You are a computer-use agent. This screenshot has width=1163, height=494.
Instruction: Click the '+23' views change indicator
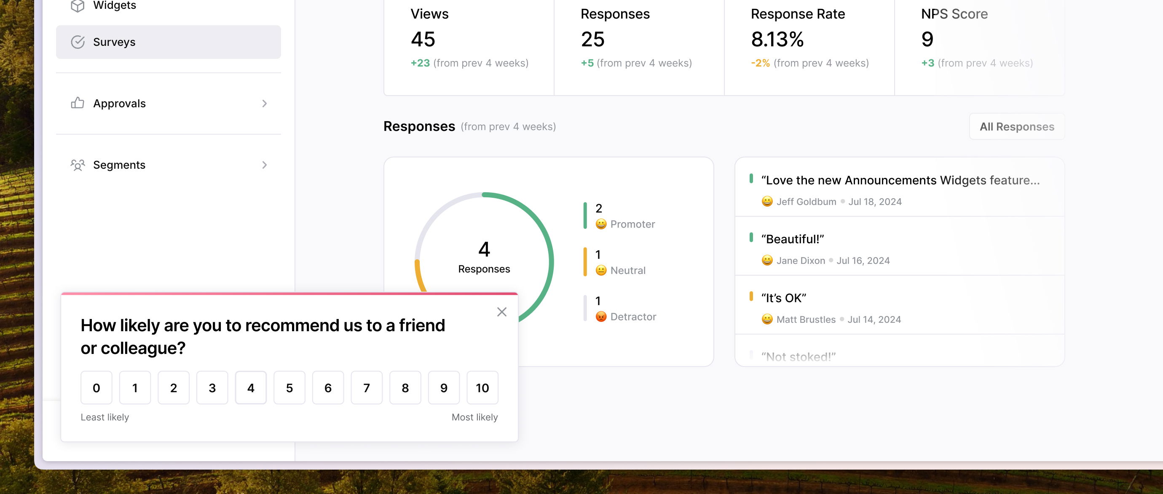click(x=420, y=63)
